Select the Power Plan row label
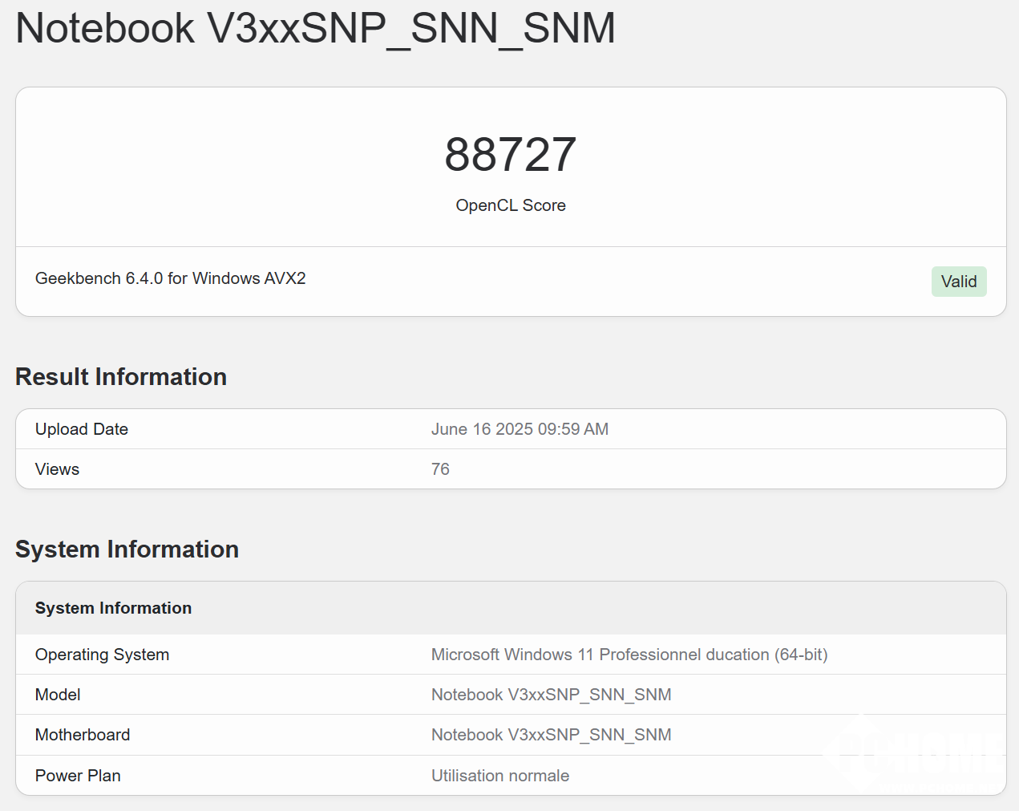This screenshot has height=811, width=1019. click(78, 776)
